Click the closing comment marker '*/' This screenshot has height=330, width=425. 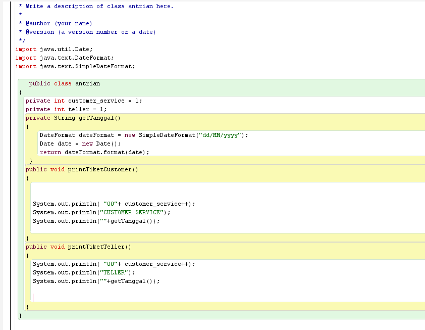click(22, 41)
